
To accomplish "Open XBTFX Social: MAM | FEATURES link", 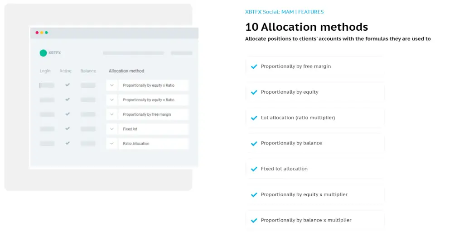I will 285,12.
